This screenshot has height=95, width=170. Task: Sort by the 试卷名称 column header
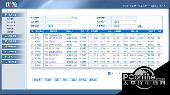(54, 31)
